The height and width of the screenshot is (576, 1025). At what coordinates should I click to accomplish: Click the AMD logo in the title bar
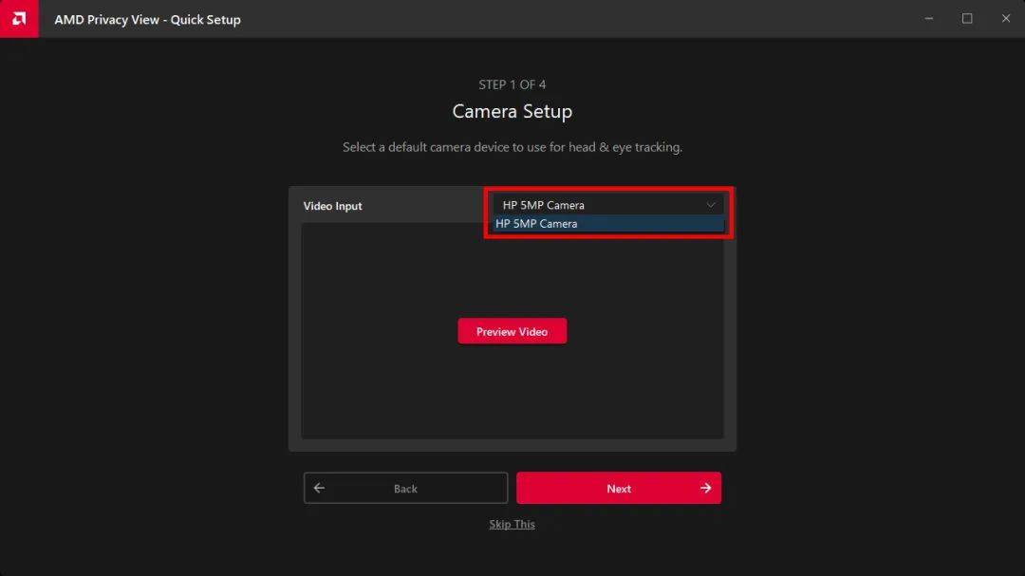19,18
